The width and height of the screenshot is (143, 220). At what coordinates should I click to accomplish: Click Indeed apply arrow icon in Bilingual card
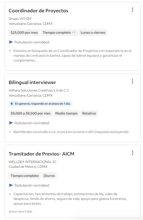tap(11, 123)
